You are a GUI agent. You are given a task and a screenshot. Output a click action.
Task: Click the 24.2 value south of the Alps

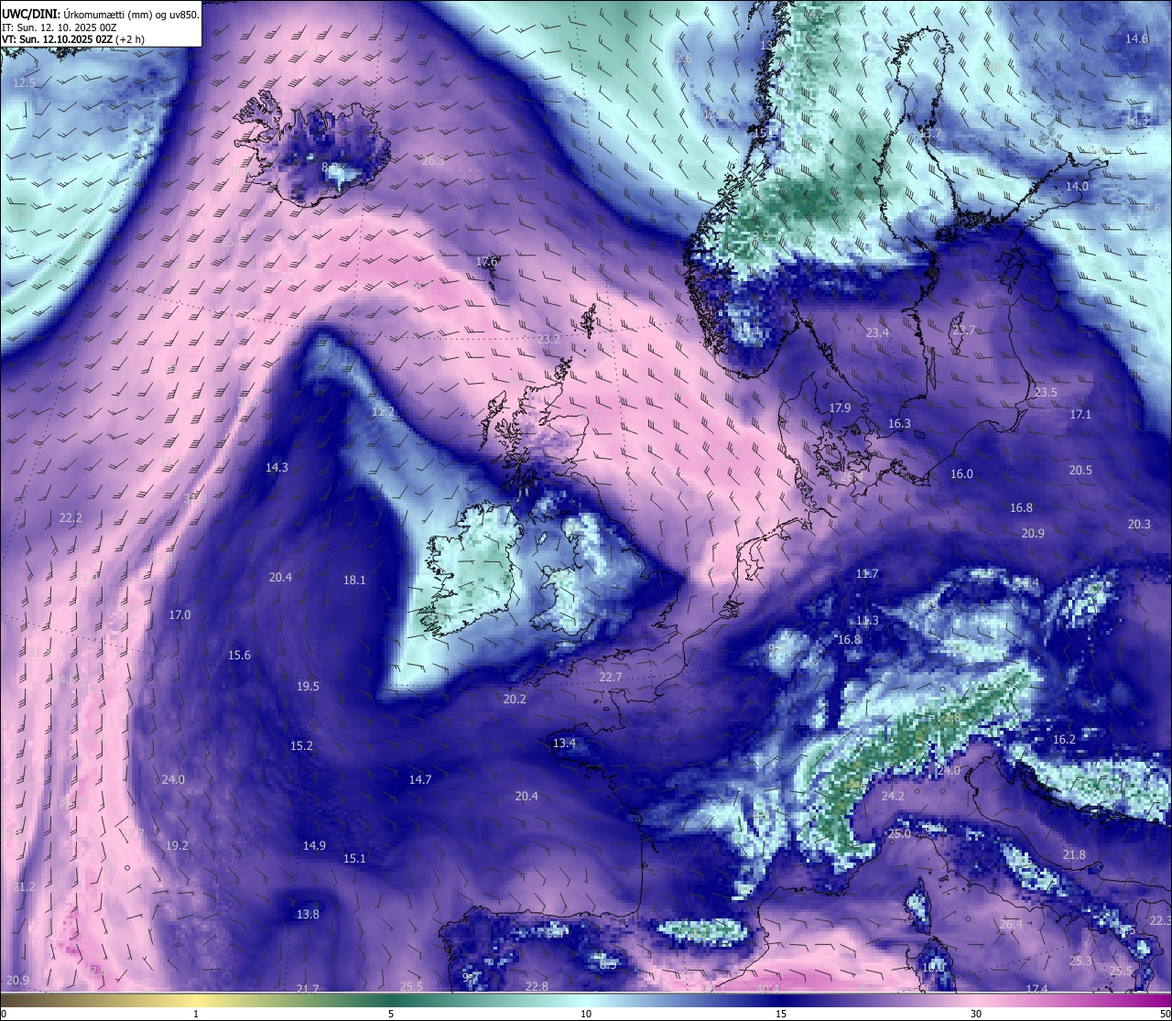(893, 796)
